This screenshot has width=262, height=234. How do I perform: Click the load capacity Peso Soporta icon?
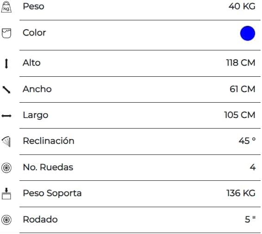6,194
